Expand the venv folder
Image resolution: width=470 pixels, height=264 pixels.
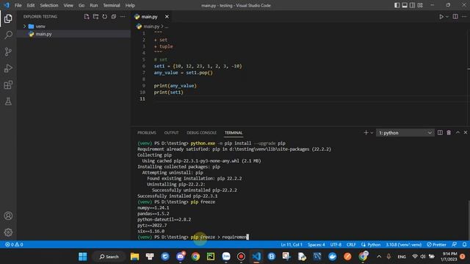[24, 26]
